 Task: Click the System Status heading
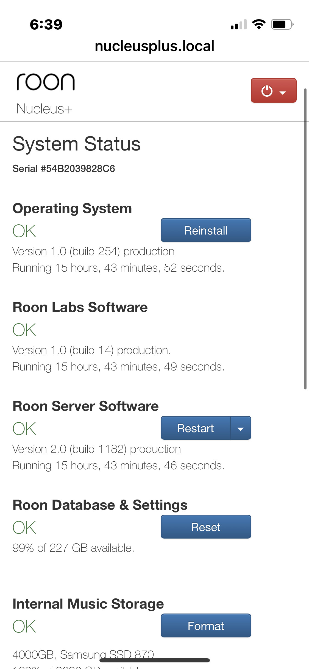click(x=76, y=143)
